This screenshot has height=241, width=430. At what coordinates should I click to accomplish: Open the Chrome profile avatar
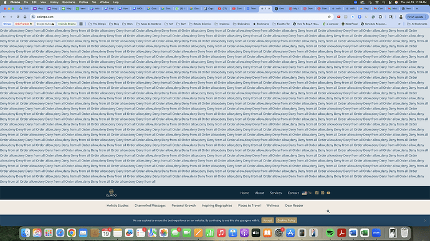(401, 17)
